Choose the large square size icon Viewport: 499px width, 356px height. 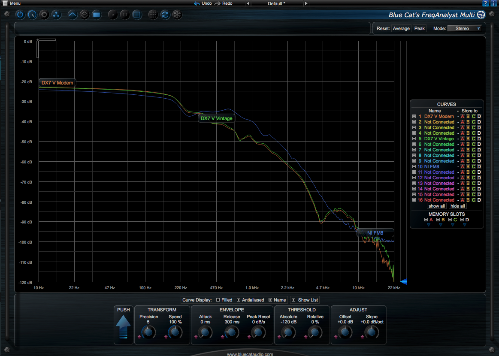pyautogui.click(x=137, y=15)
